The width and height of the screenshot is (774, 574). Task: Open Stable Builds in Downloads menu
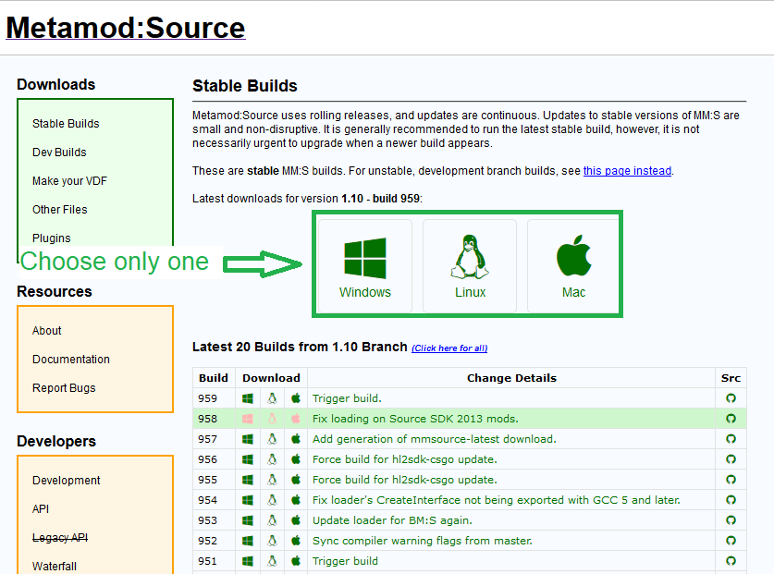pos(66,123)
